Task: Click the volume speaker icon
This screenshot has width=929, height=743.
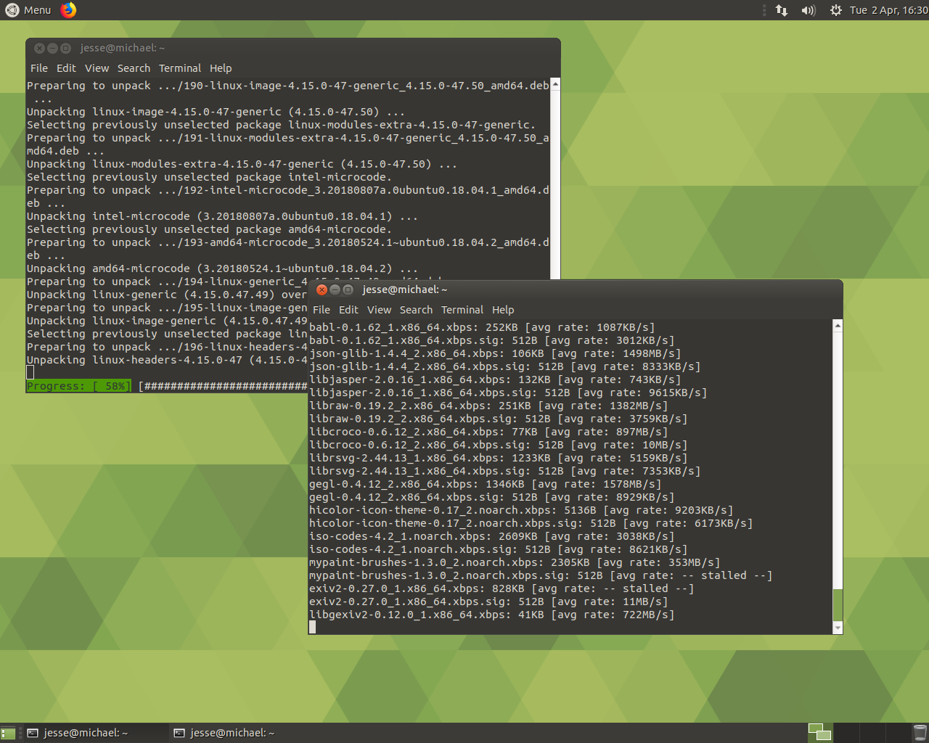Action: tap(809, 10)
